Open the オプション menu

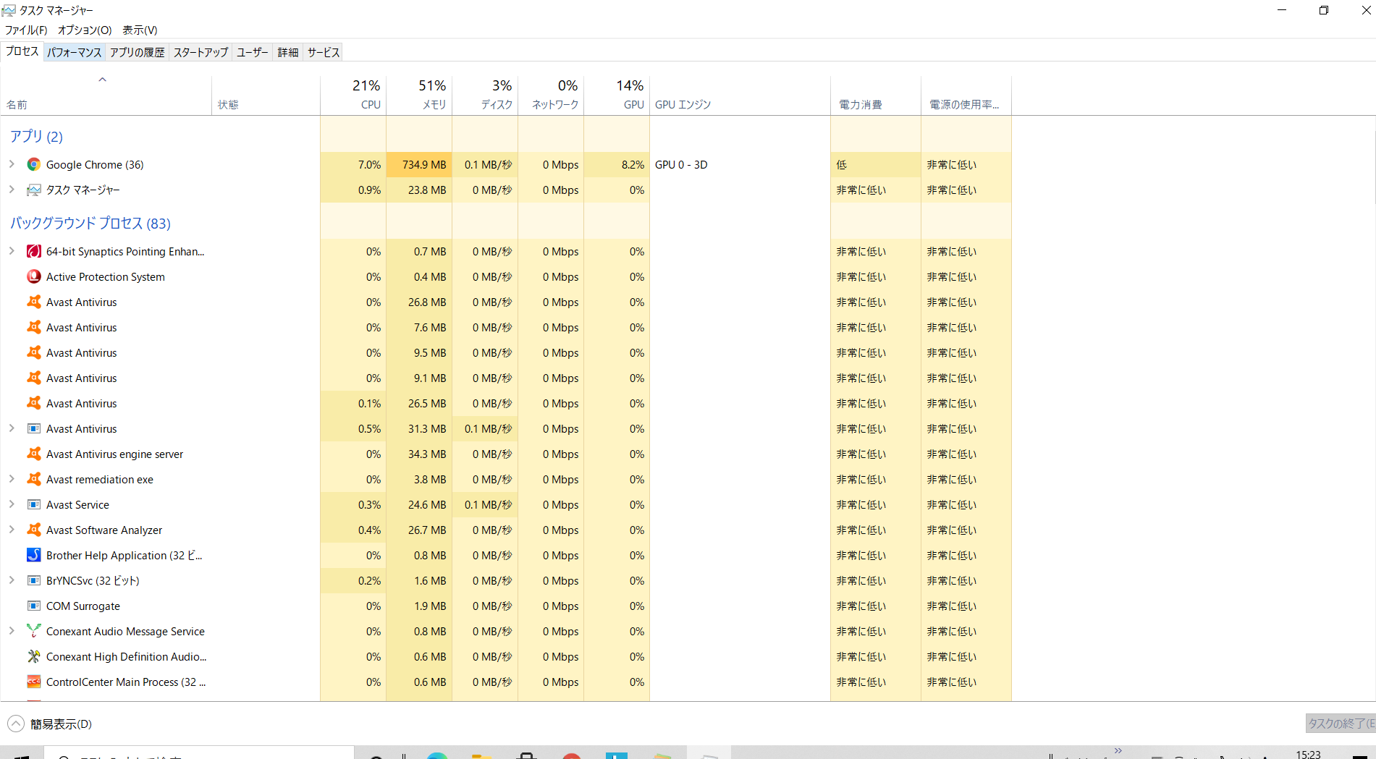pos(85,30)
